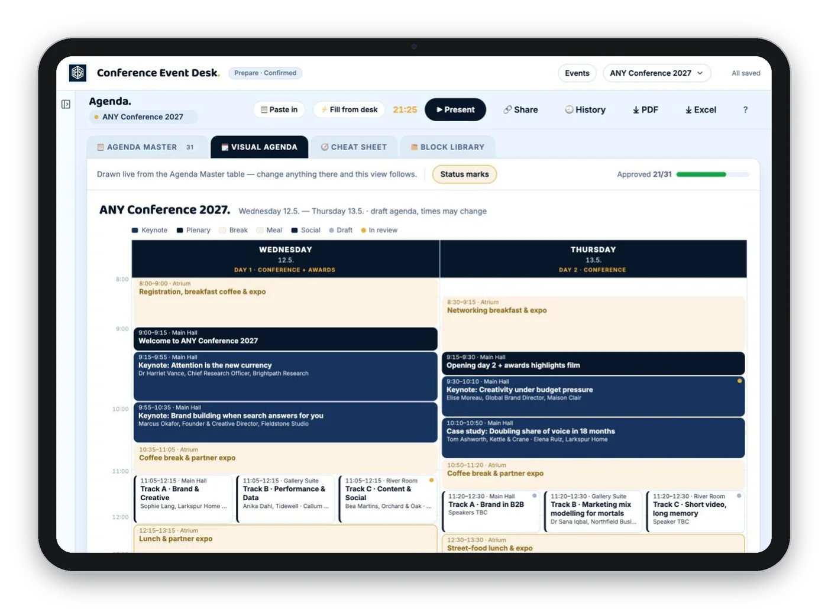
Task: Click the Thursday 13.5. day header
Action: 593,259
